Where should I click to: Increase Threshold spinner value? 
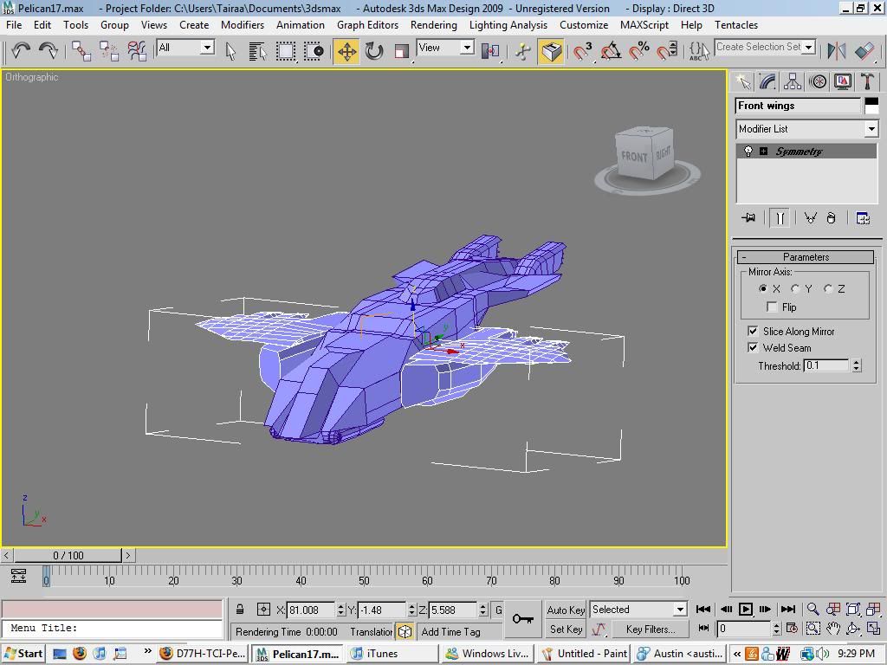click(x=857, y=363)
